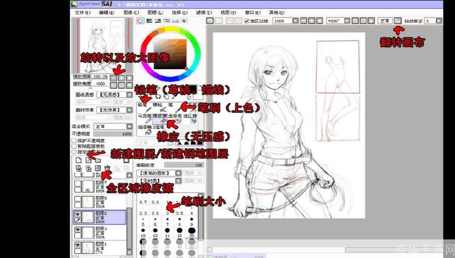Open the 文件 (File) menu
Viewport: 455px width, 258px height.
[x=83, y=12]
